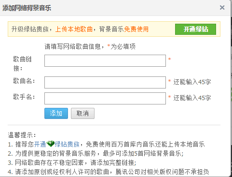This screenshot has height=177, width=232.
Task: Click the 取消 button
Action: point(82,114)
